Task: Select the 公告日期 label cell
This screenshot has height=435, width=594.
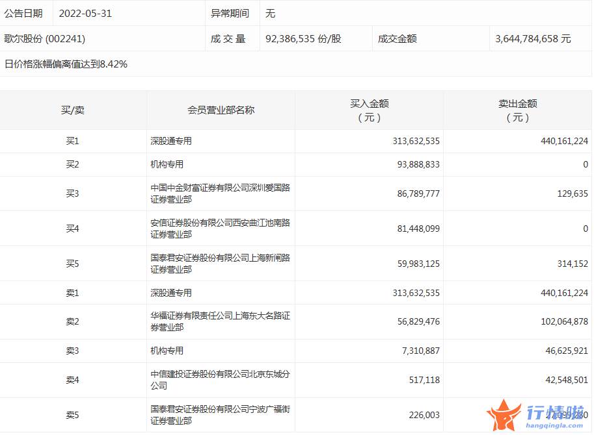Action: pos(23,14)
